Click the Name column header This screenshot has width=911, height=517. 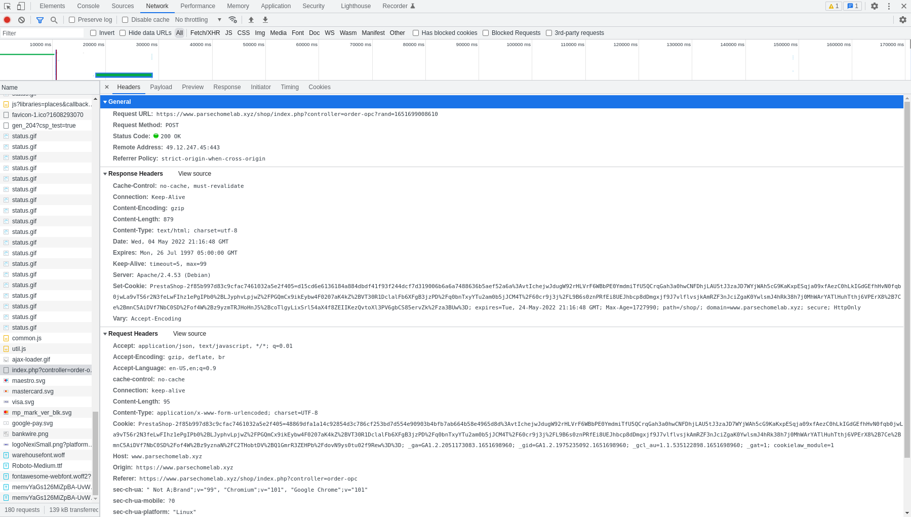(50, 88)
